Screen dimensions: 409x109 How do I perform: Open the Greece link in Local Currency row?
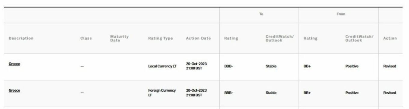click(x=14, y=65)
